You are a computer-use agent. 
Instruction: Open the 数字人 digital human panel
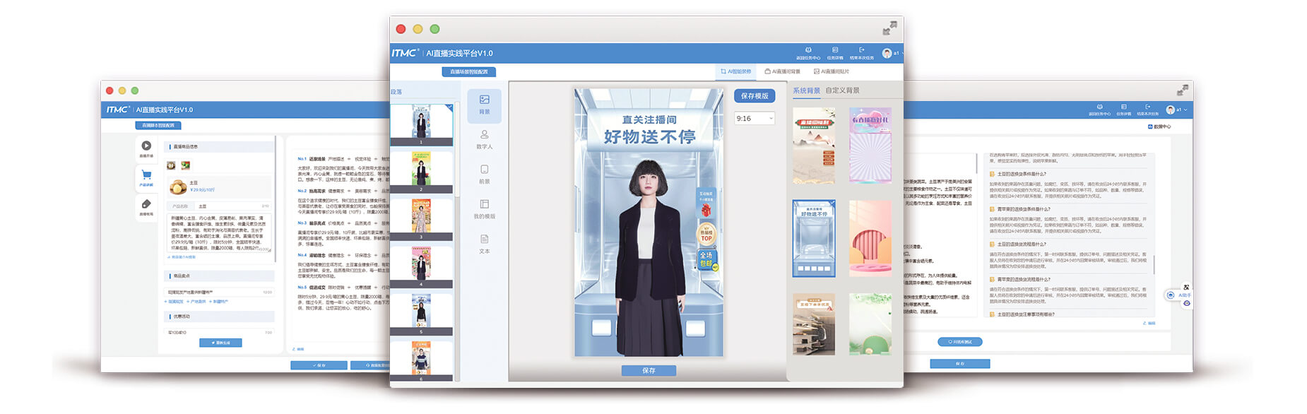(484, 138)
